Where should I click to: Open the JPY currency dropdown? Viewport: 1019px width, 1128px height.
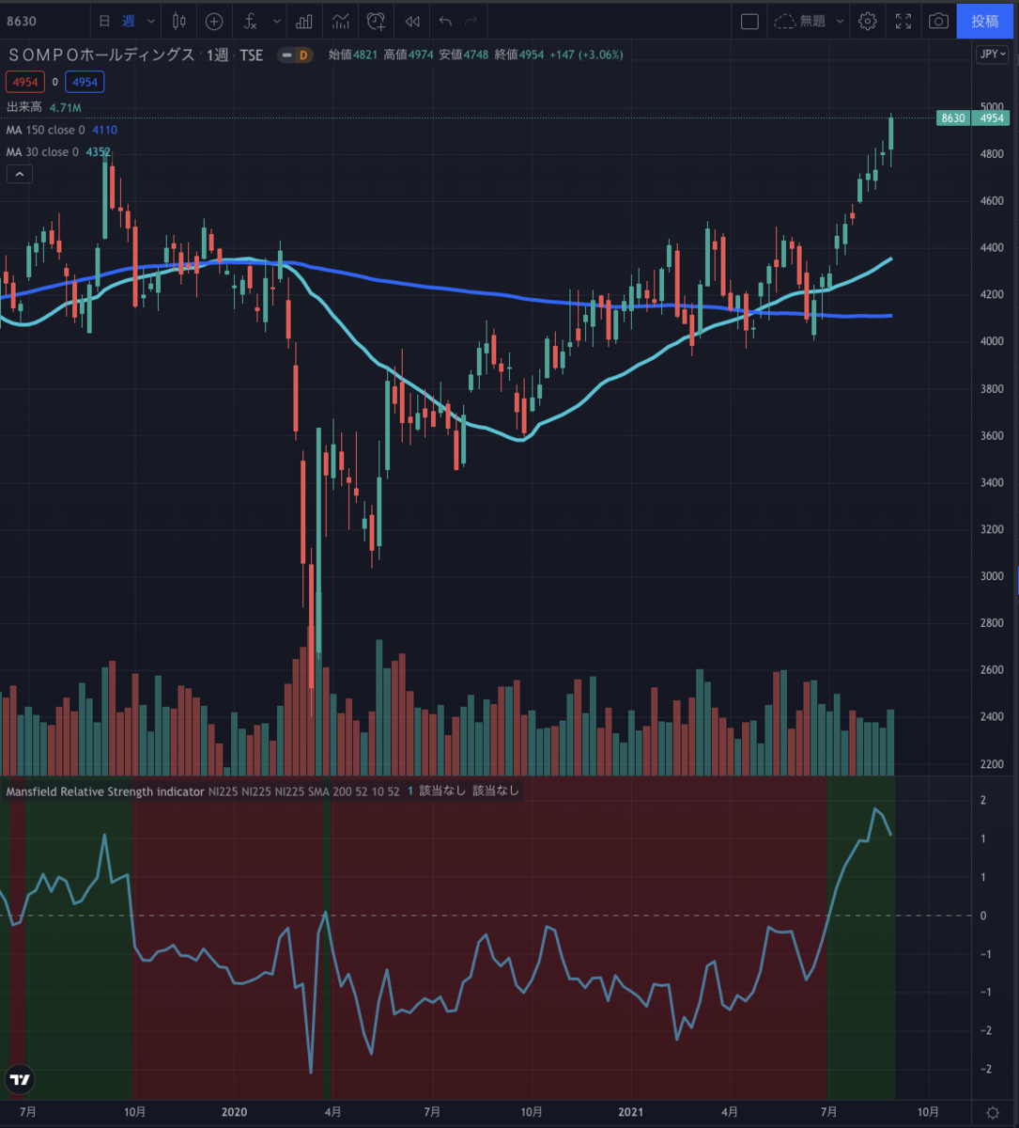pos(992,55)
